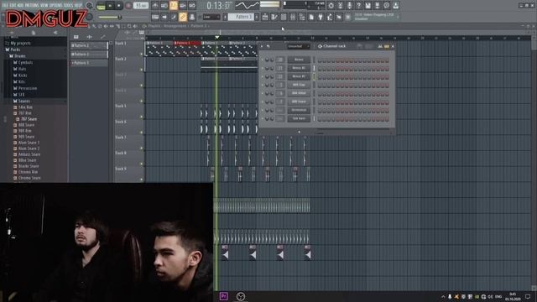Open channel rack view icon
This screenshot has width=537, height=302.
pyautogui.click(x=284, y=17)
